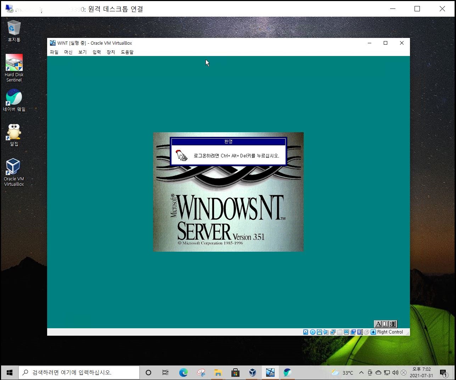This screenshot has width=456, height=380.
Task: Select the Oracle VM VirtualBox desktop icon
Action: point(14,172)
